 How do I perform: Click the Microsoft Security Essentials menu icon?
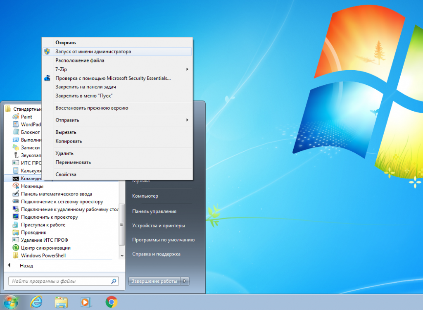[47, 78]
